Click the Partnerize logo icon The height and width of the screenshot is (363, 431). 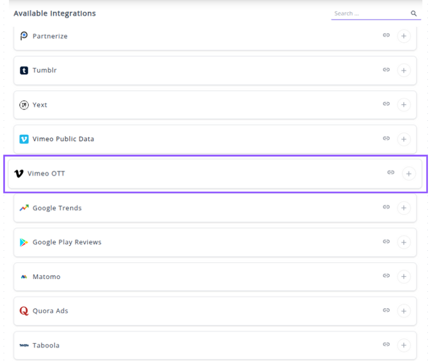tap(23, 36)
